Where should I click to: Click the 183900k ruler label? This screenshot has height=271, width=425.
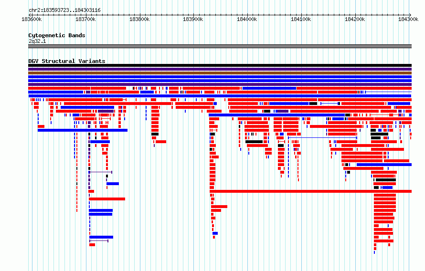193,19
